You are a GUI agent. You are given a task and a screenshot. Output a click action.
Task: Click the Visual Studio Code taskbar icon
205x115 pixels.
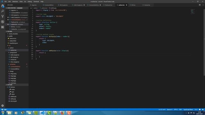pos(43,113)
